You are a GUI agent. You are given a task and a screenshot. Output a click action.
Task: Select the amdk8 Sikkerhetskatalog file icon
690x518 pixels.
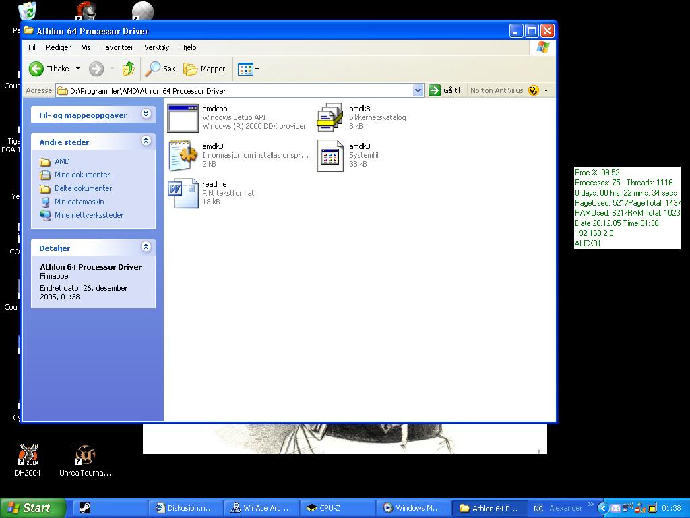330,117
